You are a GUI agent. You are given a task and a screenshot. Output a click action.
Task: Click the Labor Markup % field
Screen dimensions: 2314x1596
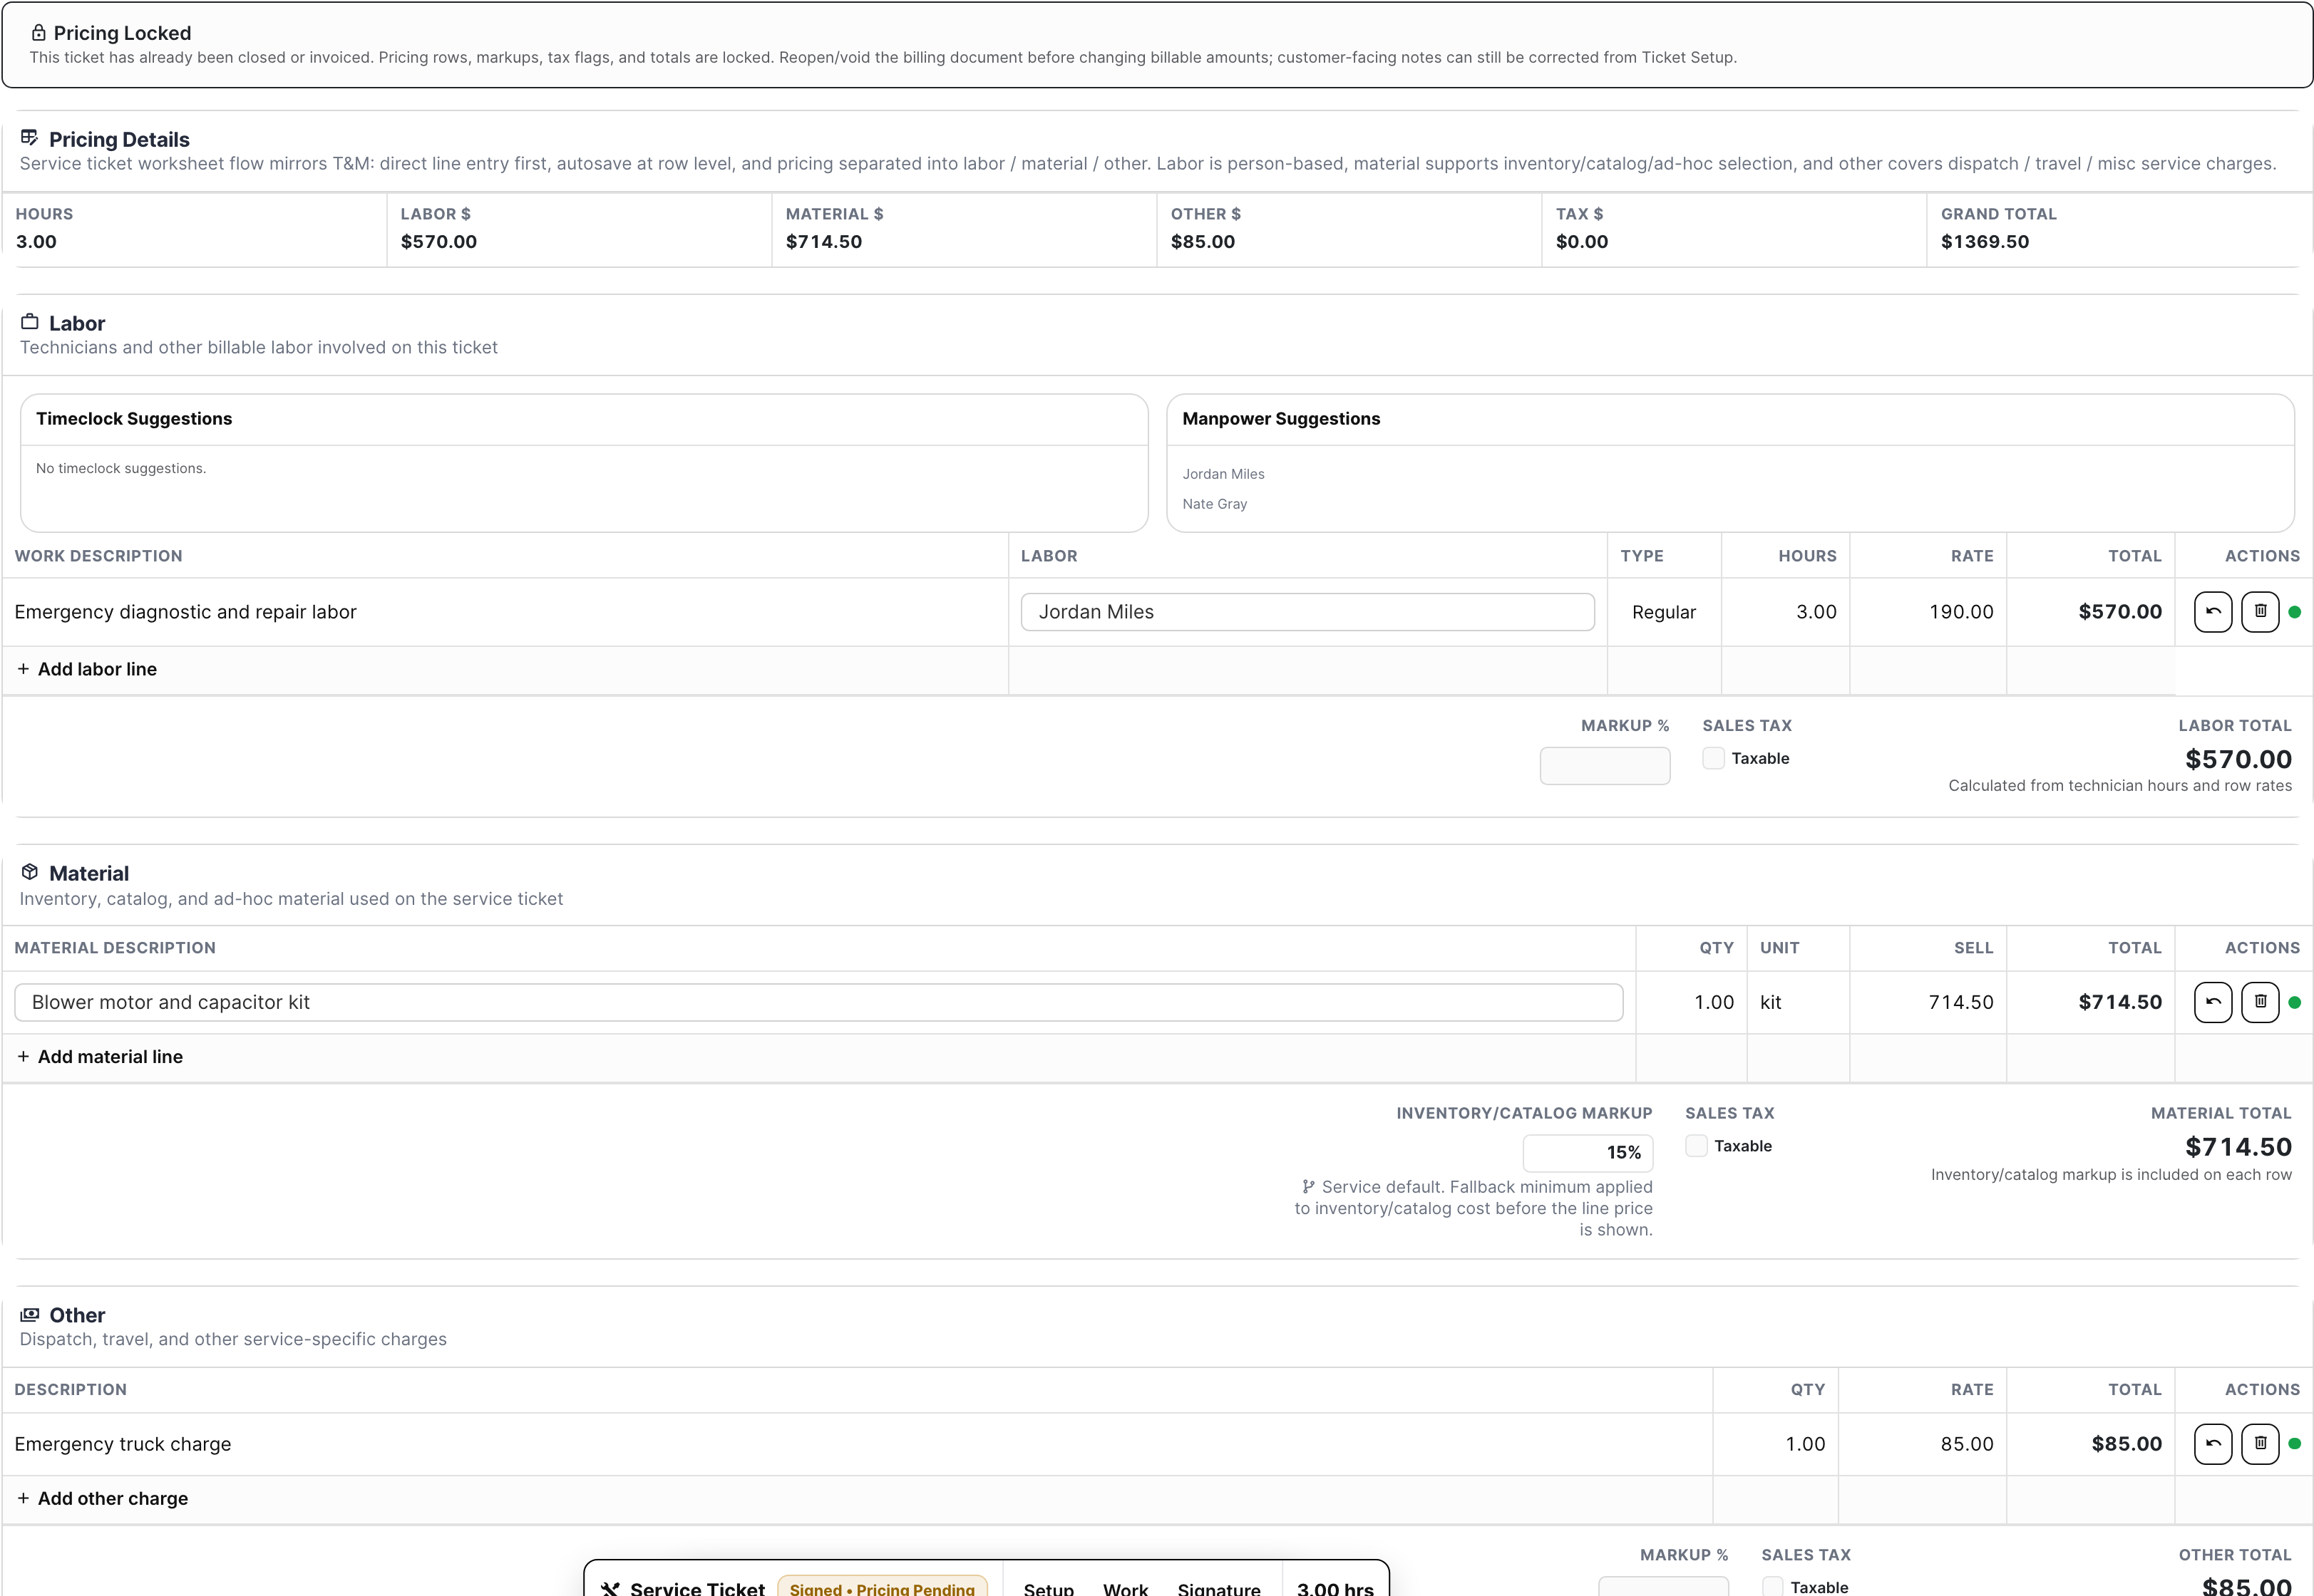[x=1605, y=765]
